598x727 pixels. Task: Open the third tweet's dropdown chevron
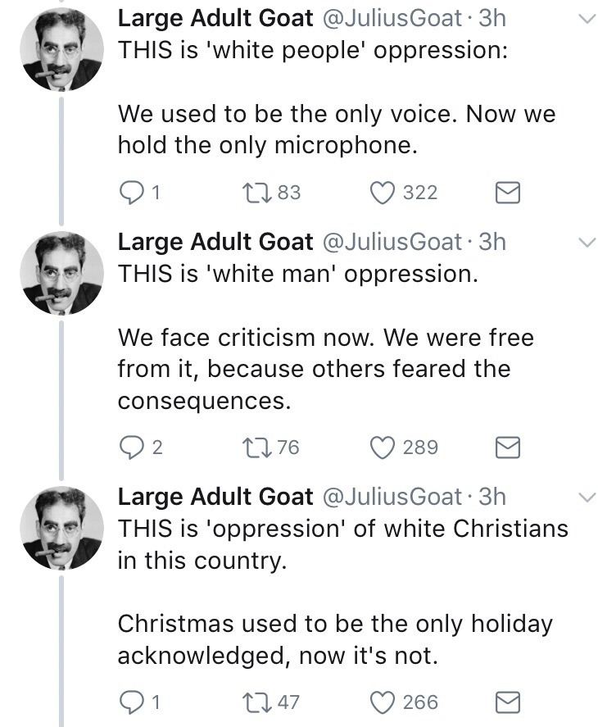click(585, 498)
